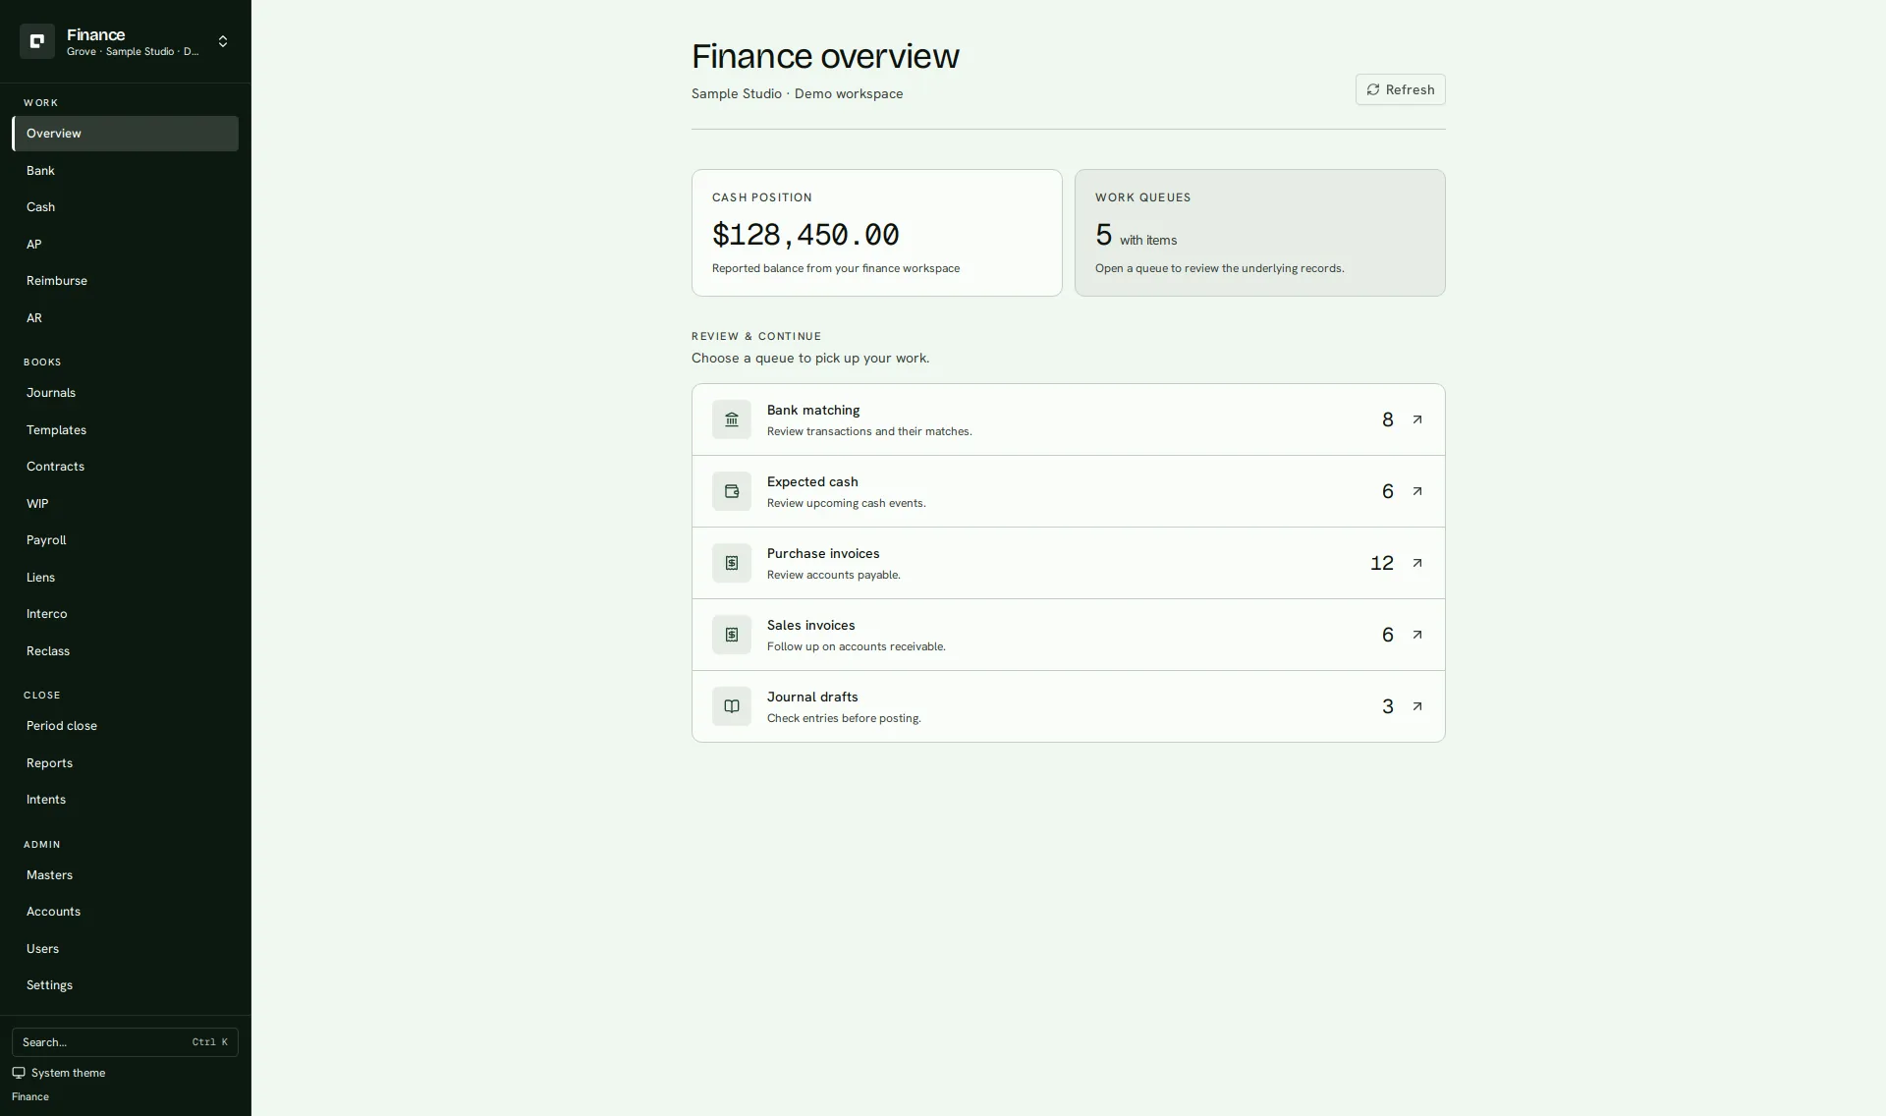Open the Liens page

point(125,578)
